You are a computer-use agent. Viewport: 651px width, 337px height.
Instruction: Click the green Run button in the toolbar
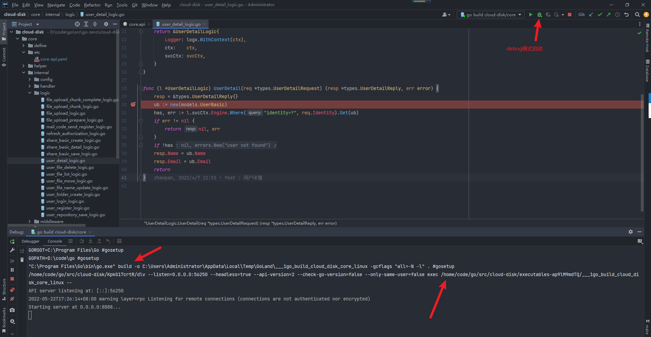click(531, 15)
